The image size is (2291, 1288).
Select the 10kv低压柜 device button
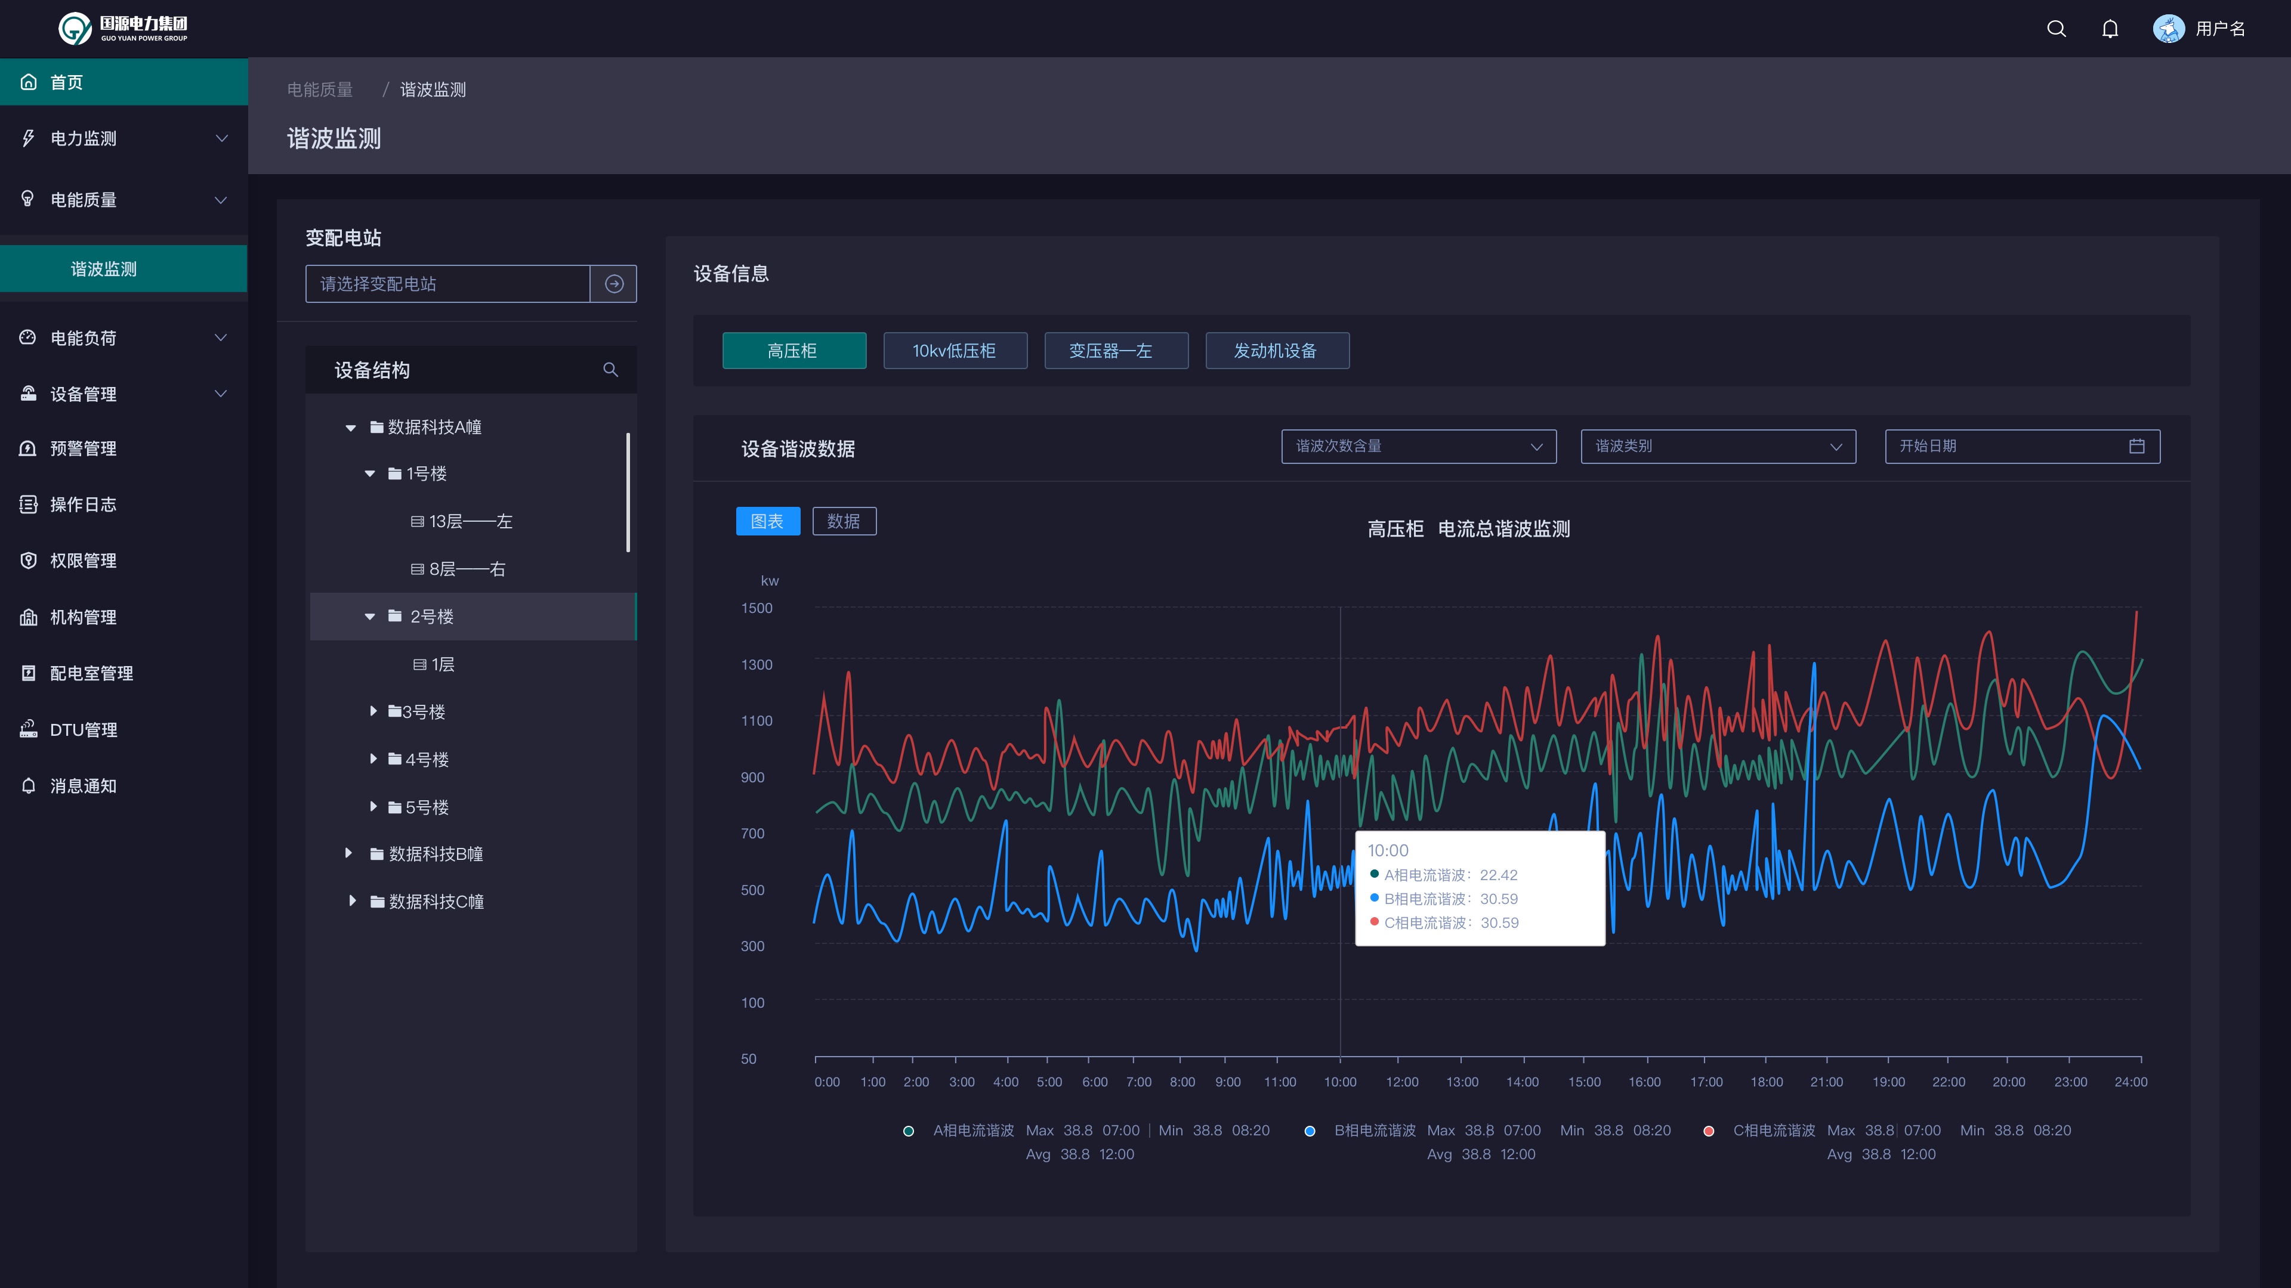click(955, 350)
